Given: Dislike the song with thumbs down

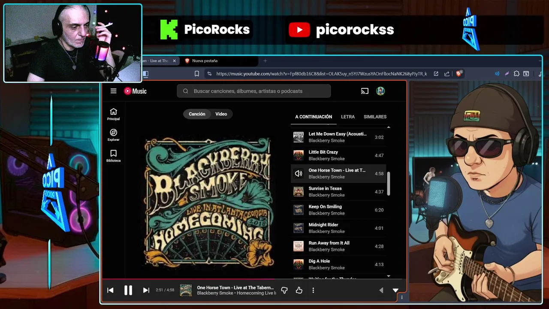Looking at the screenshot, I should pyautogui.click(x=284, y=291).
